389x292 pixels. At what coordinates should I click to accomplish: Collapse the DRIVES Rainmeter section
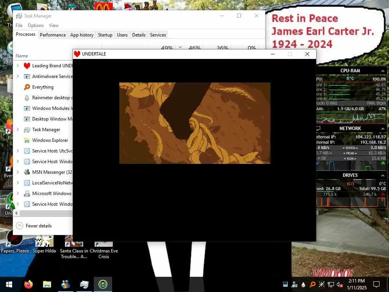click(x=383, y=176)
